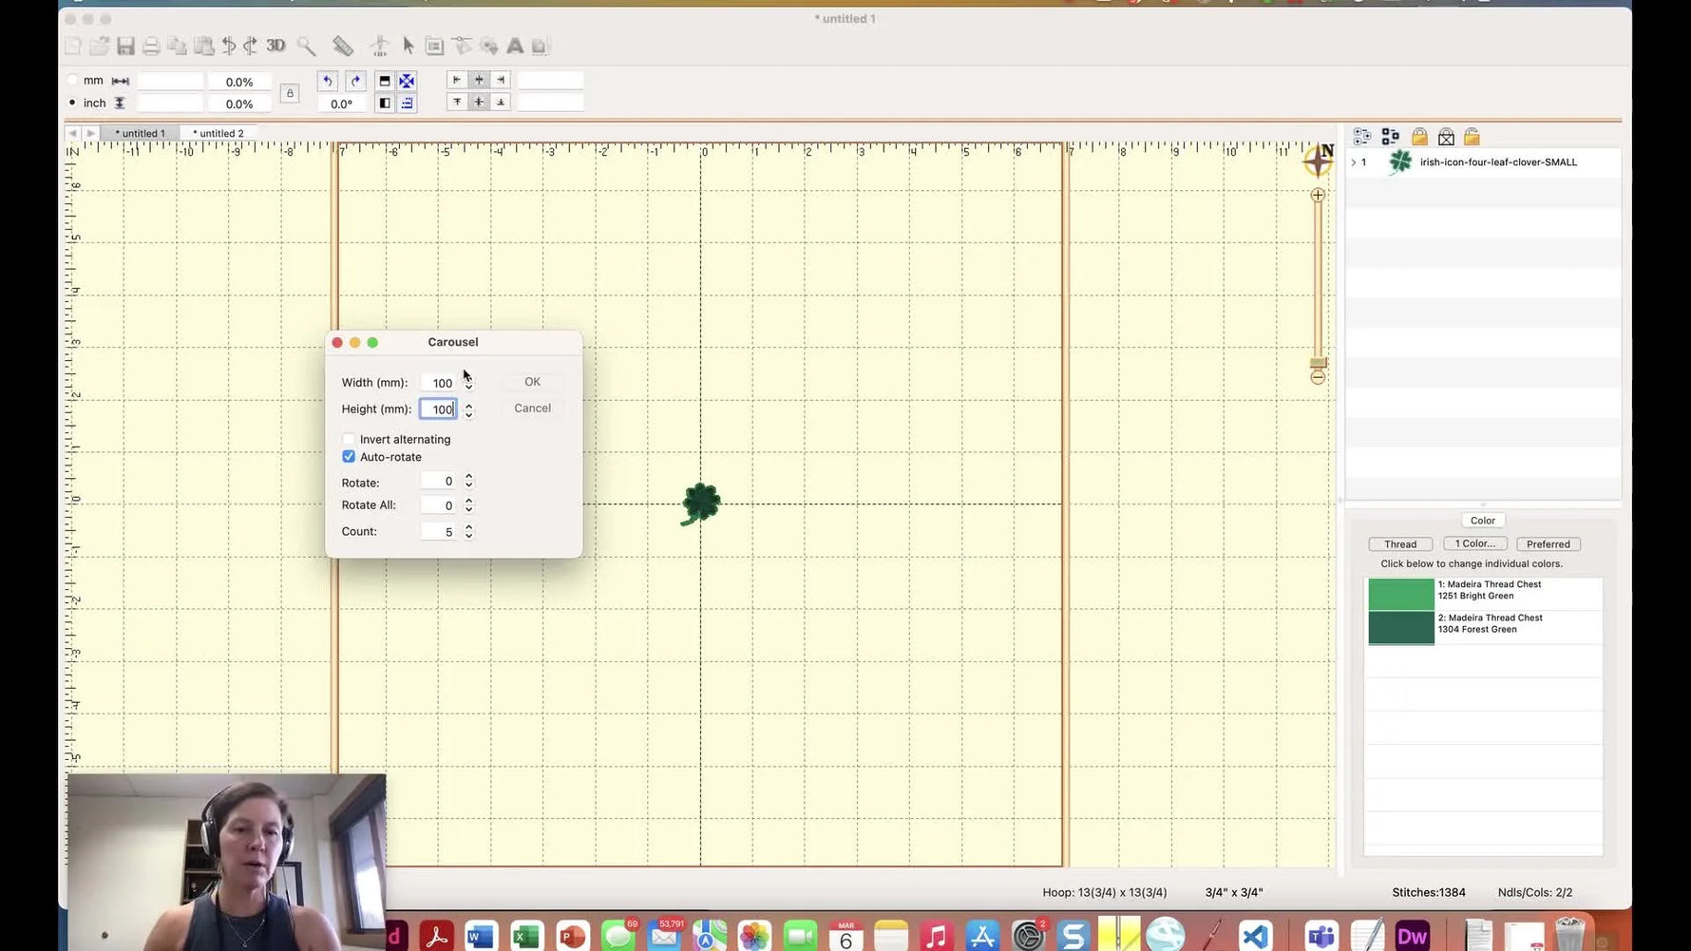Click the New document toolbar icon
The image size is (1691, 951).
pyautogui.click(x=73, y=46)
